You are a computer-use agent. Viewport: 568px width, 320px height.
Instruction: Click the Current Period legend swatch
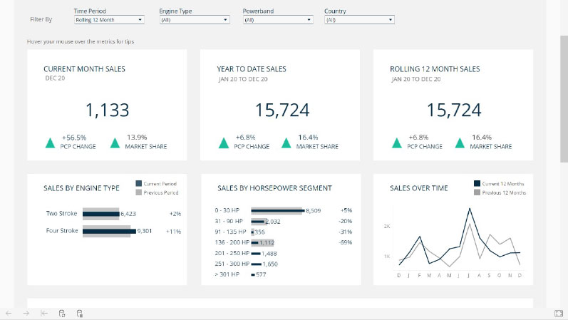pos(138,185)
